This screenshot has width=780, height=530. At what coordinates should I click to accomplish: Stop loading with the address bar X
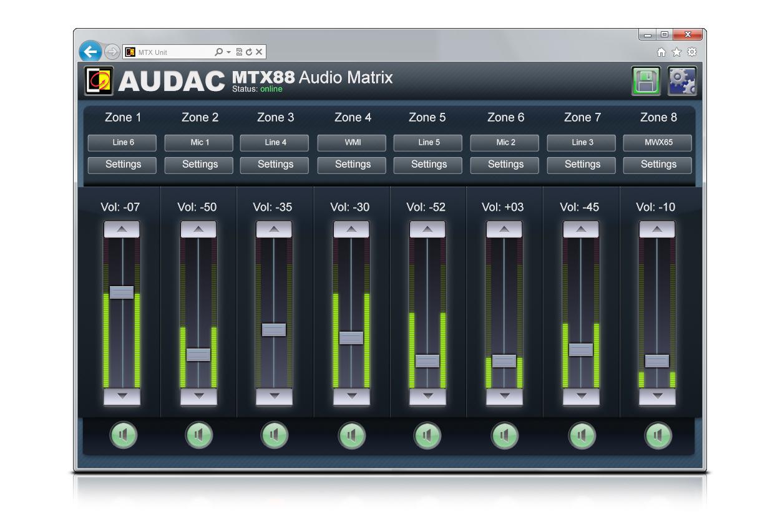[x=259, y=52]
